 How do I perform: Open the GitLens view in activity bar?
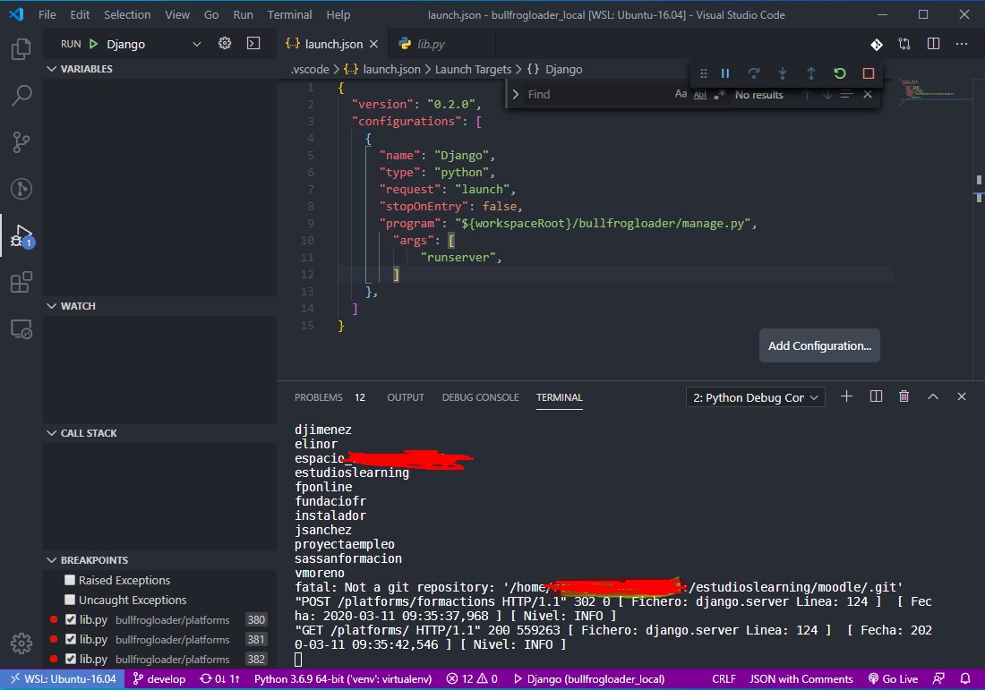tap(21, 189)
